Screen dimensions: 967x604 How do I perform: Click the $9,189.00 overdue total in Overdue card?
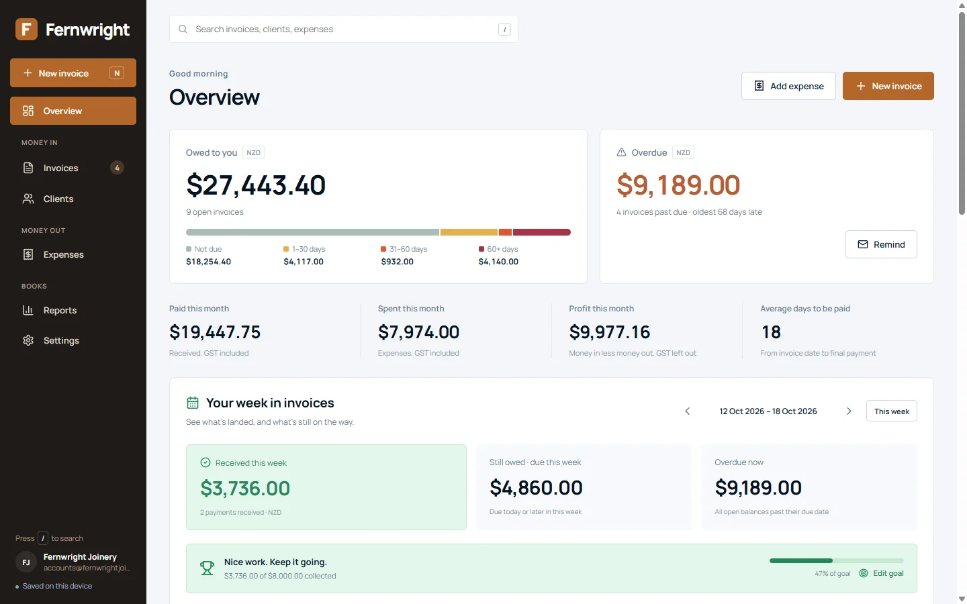tap(678, 185)
